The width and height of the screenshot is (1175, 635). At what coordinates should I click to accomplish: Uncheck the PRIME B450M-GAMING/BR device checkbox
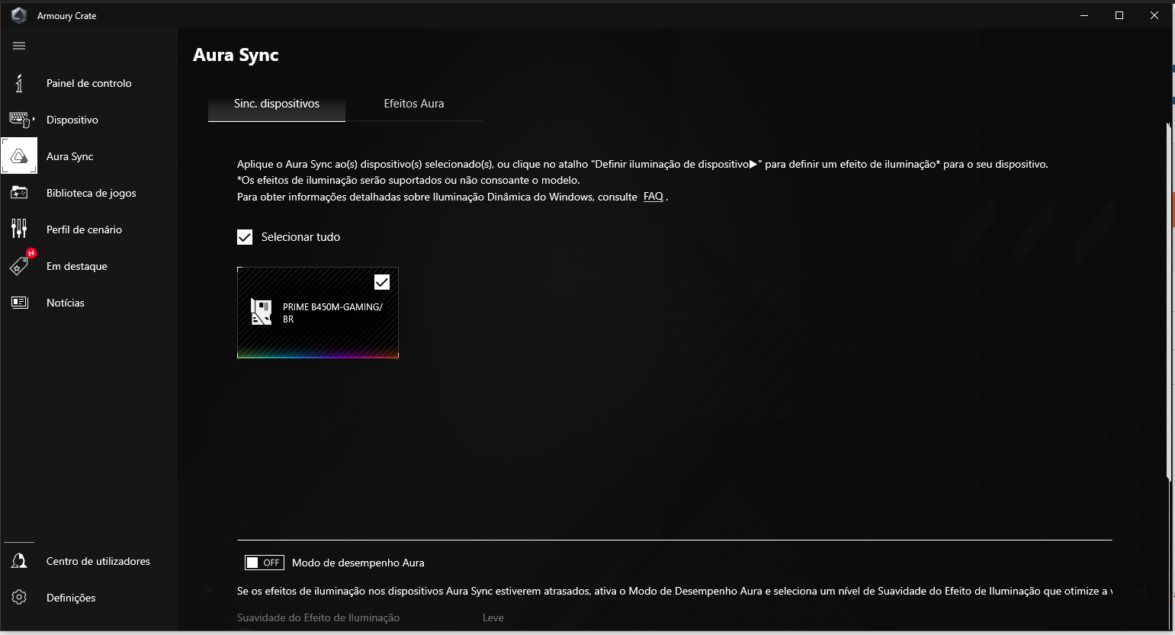382,282
